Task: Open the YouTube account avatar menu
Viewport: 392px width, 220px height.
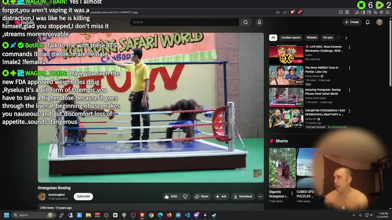Action: pyautogui.click(x=379, y=22)
